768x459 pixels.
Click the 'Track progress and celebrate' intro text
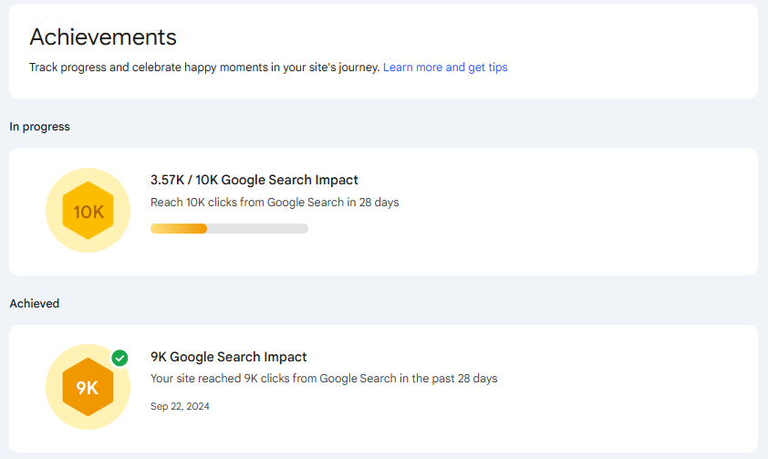(204, 68)
